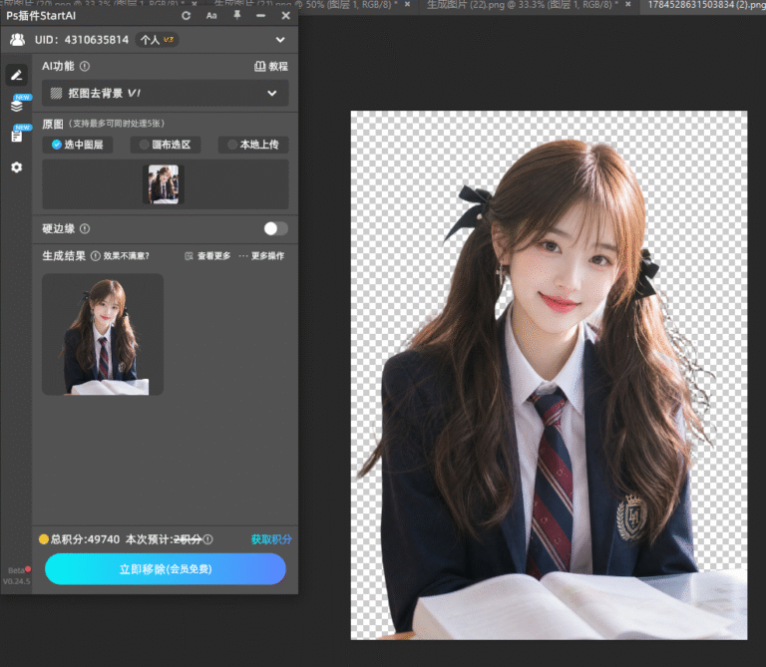Select the 选中图层 radio option
This screenshot has height=667, width=766.
click(78, 145)
